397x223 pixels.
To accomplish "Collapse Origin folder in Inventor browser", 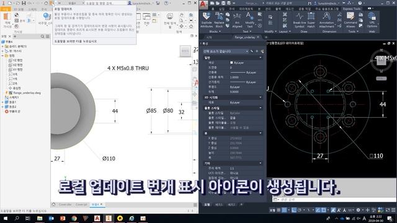I will click(x=2, y=56).
